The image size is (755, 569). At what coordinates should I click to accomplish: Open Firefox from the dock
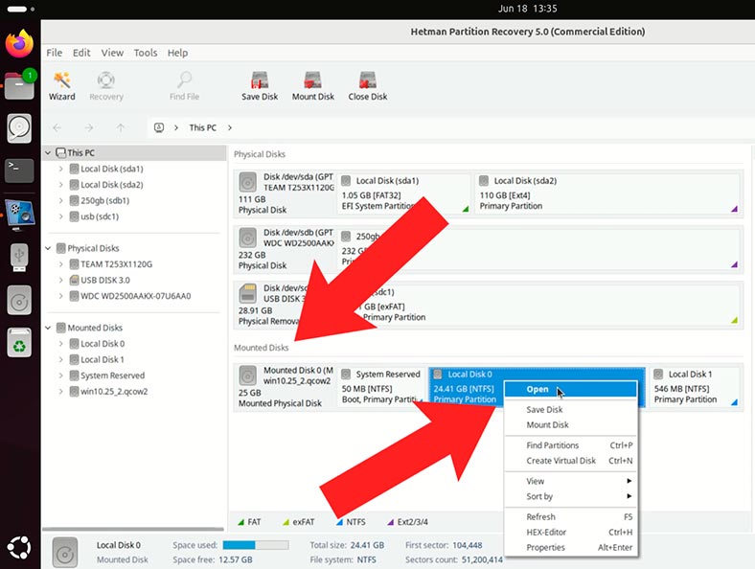point(19,43)
